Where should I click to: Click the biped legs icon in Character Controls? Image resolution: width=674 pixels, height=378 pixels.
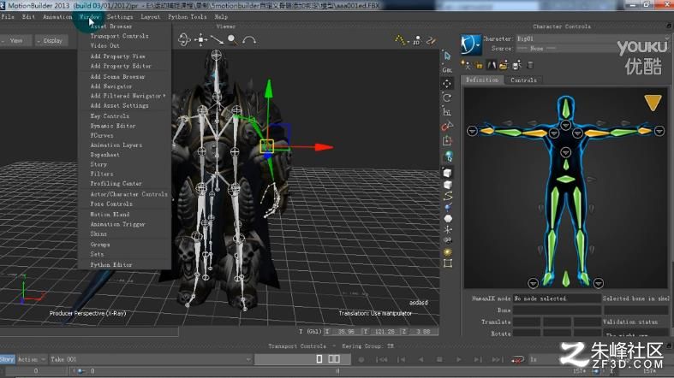tap(492, 65)
